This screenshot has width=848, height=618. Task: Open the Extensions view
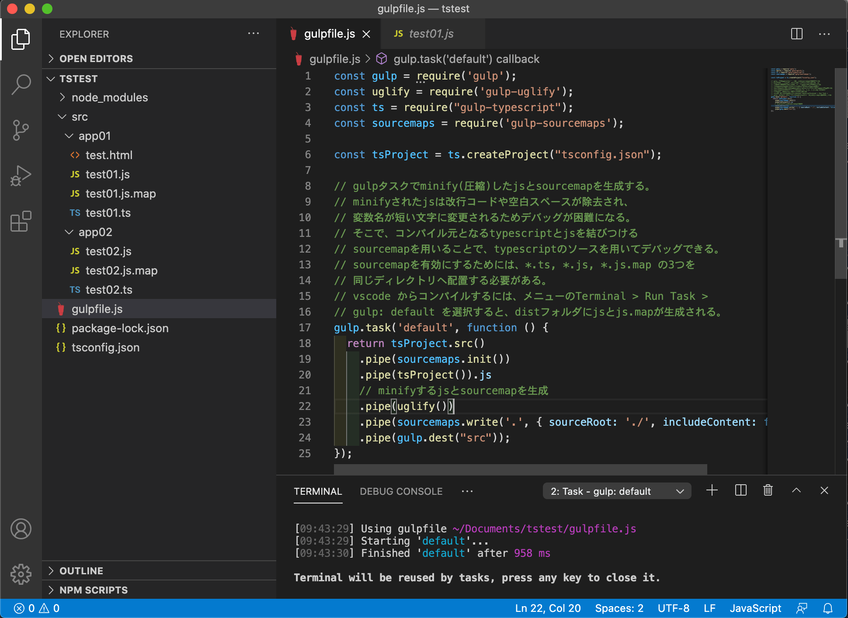(21, 222)
